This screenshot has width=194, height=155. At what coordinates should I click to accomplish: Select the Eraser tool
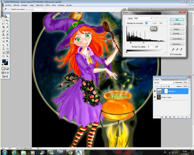point(3,38)
